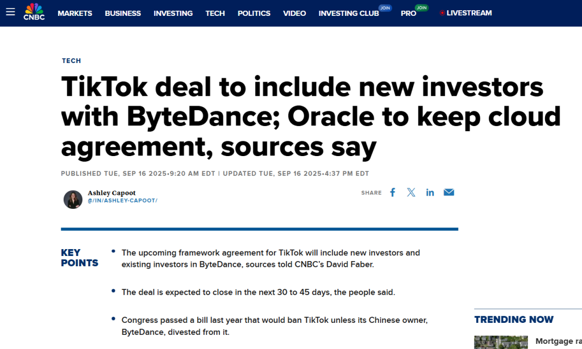
Task: Click the key point about 30 to 45 days
Action: point(259,292)
